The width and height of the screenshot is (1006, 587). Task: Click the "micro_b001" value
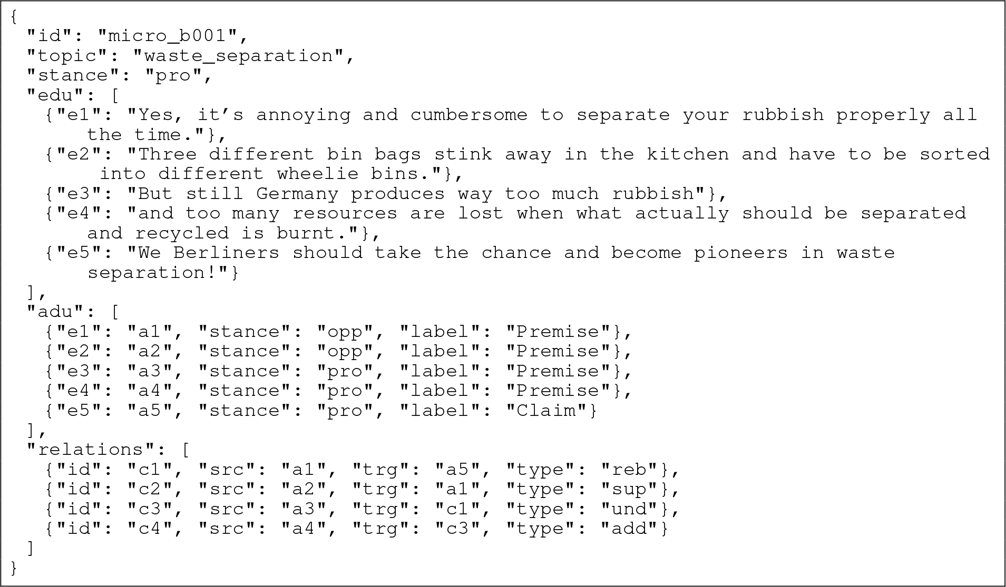pos(169,36)
